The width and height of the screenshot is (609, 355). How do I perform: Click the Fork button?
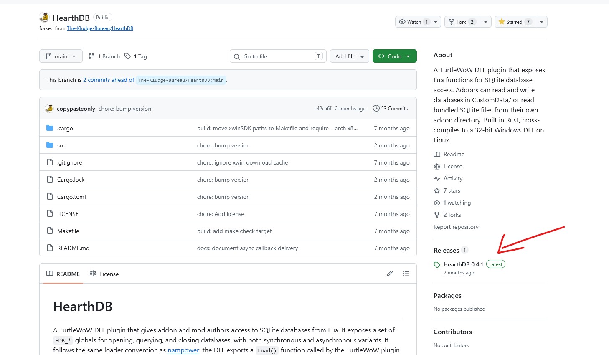[x=462, y=22]
